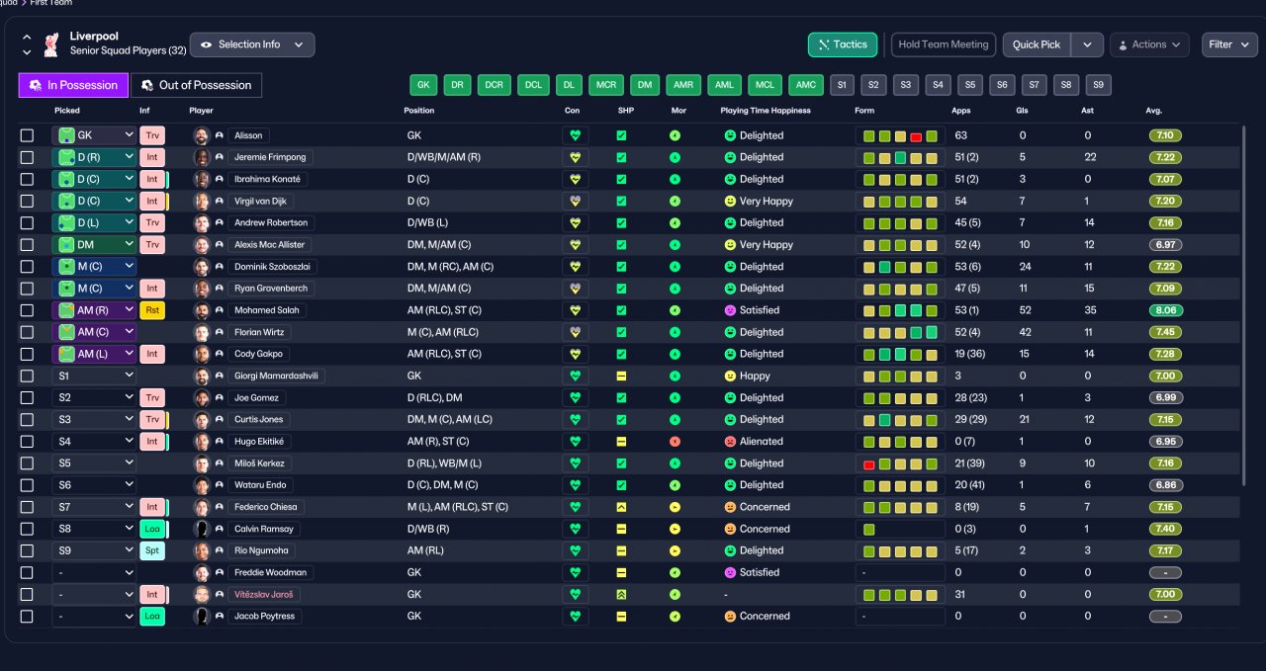Image resolution: width=1266 pixels, height=671 pixels.
Task: Click Alisson's delighted smiley face icon
Action: click(x=730, y=135)
